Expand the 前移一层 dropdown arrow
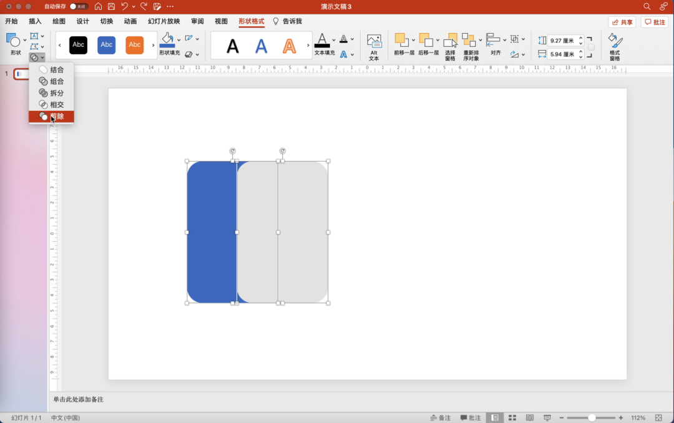The height and width of the screenshot is (423, 674). 413,40
